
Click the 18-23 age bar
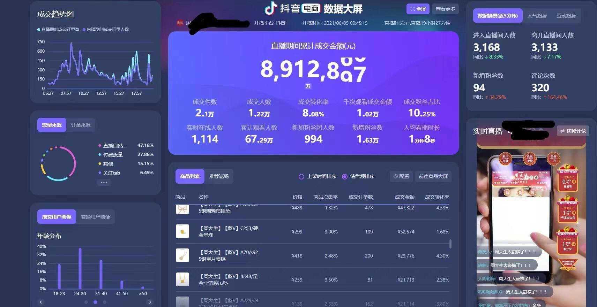coord(59,277)
